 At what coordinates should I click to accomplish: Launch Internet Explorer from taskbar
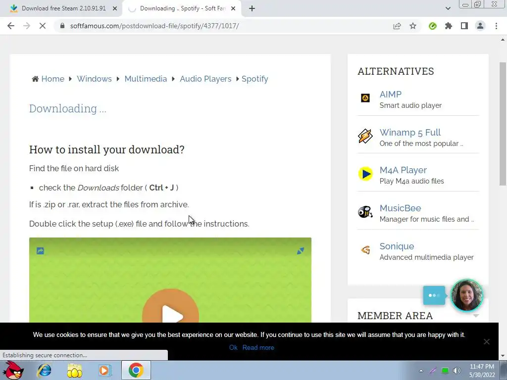coord(44,370)
